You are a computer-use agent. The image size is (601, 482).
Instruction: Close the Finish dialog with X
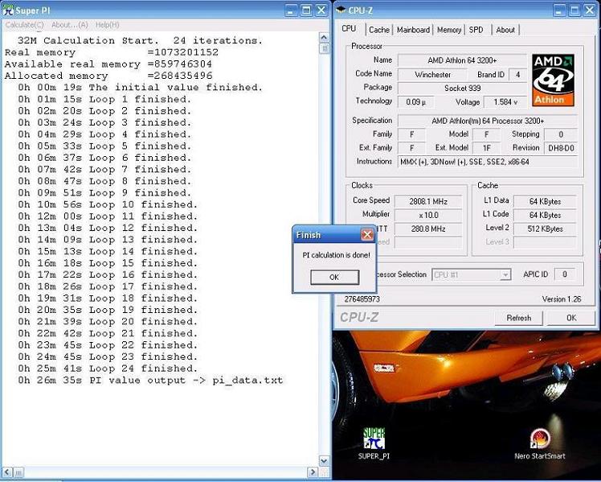[x=367, y=235]
